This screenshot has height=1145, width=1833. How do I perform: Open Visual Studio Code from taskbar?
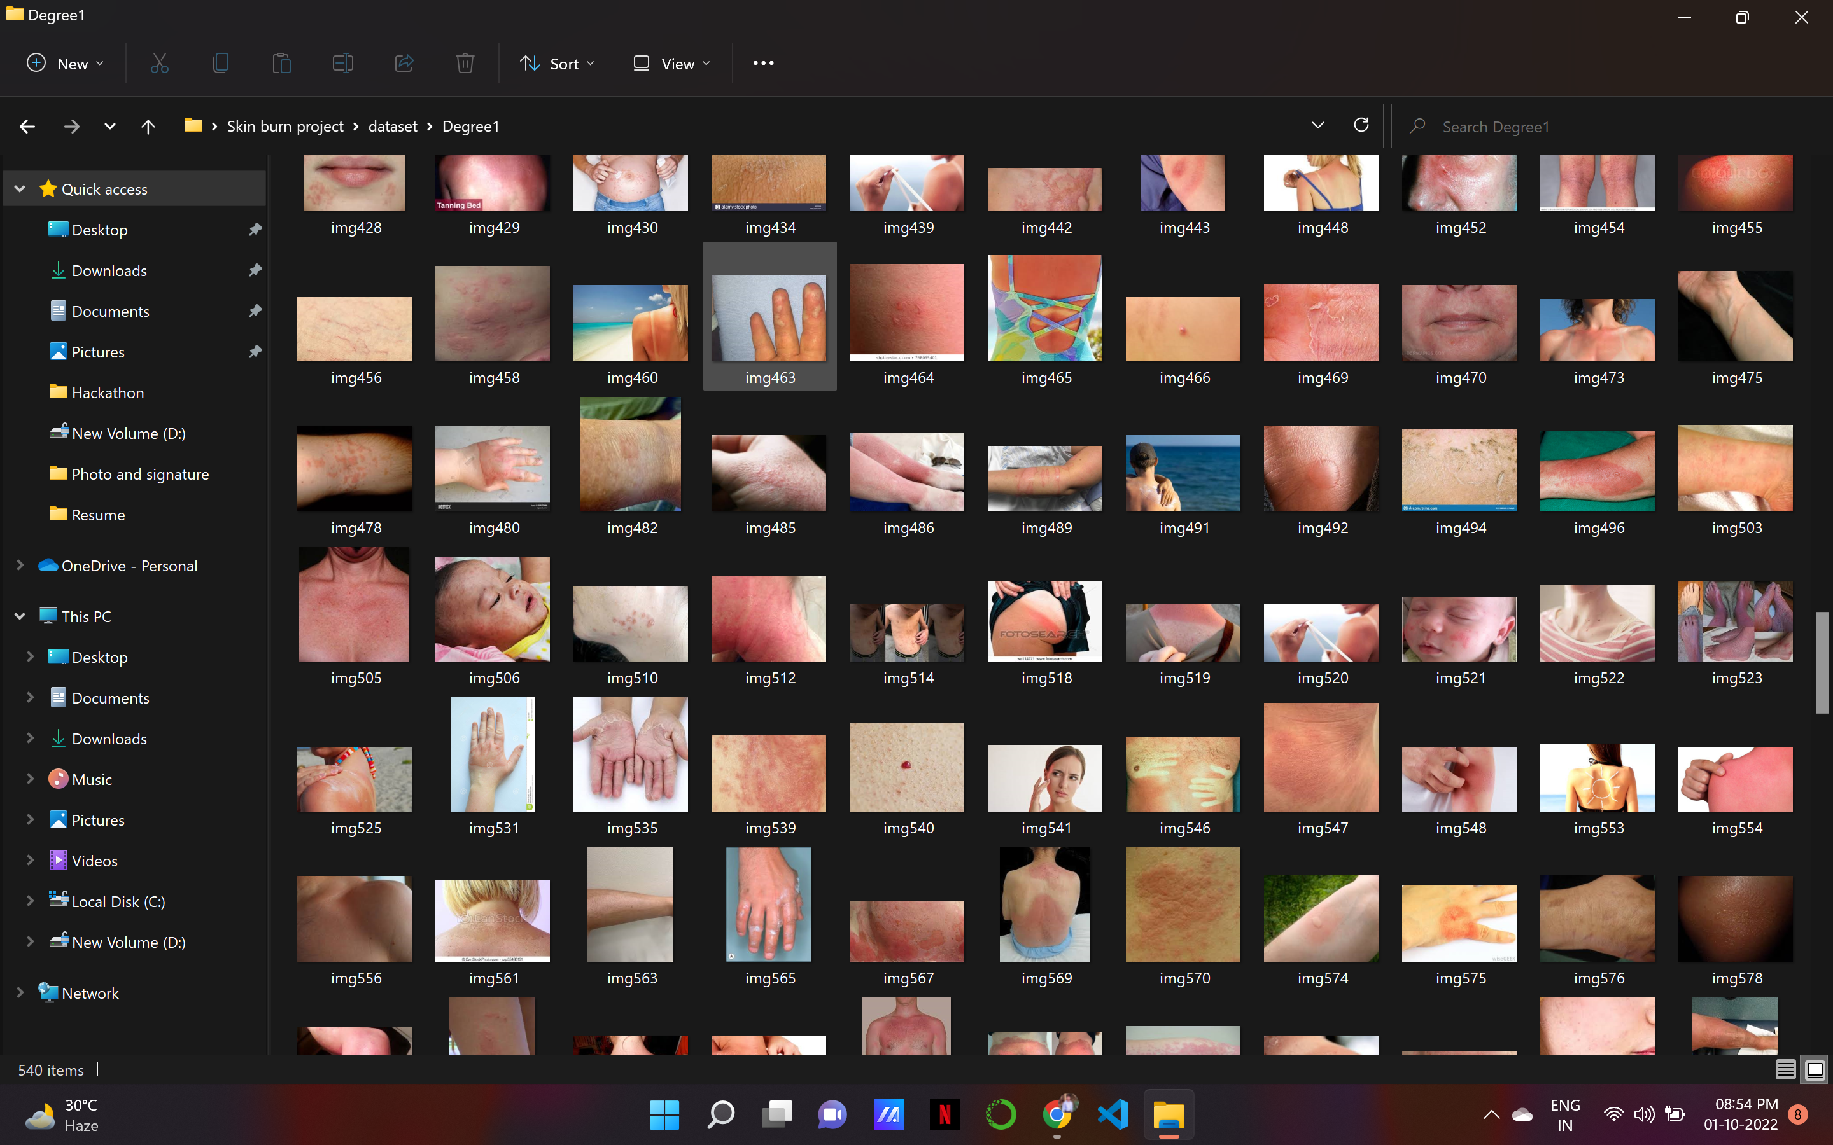pos(1113,1114)
